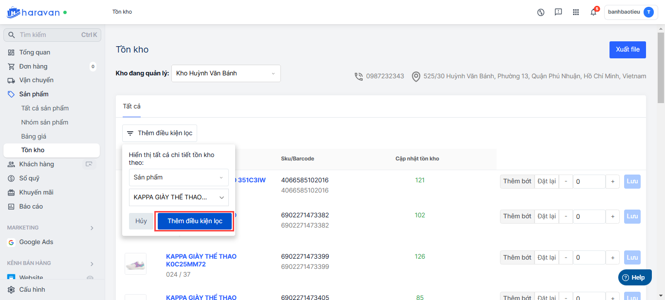Decrease quantity for SKU 4066585102016

click(x=566, y=181)
